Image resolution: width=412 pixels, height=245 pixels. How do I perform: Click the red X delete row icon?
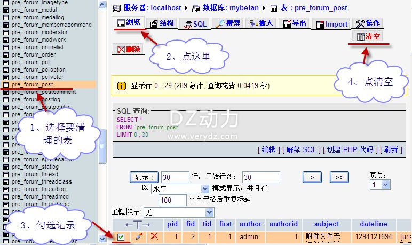(154, 236)
